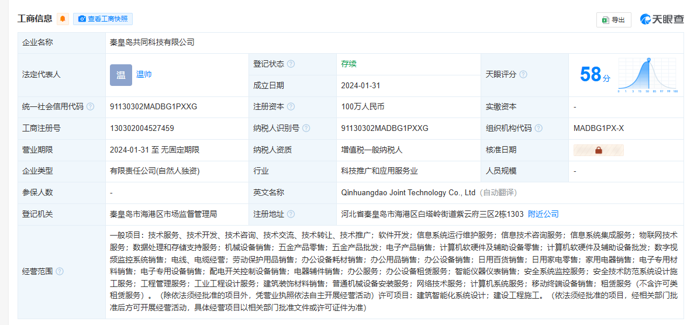Click the orange bell alert icon

63,19
